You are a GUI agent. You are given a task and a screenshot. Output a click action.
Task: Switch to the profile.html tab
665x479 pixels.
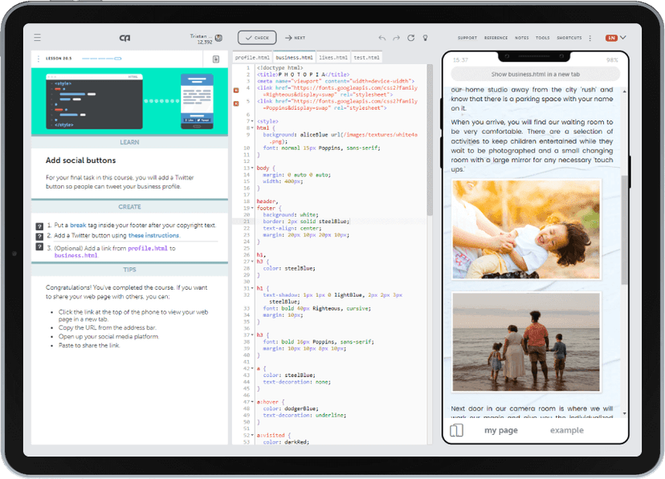tap(251, 58)
